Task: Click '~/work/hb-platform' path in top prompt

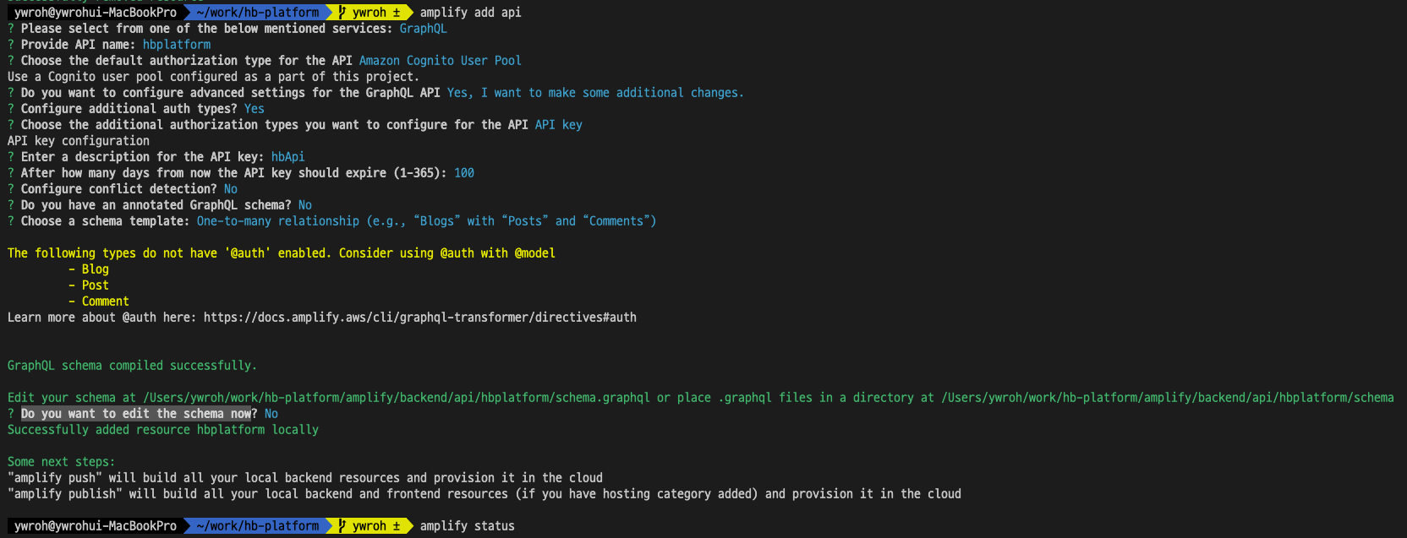Action: click(258, 13)
